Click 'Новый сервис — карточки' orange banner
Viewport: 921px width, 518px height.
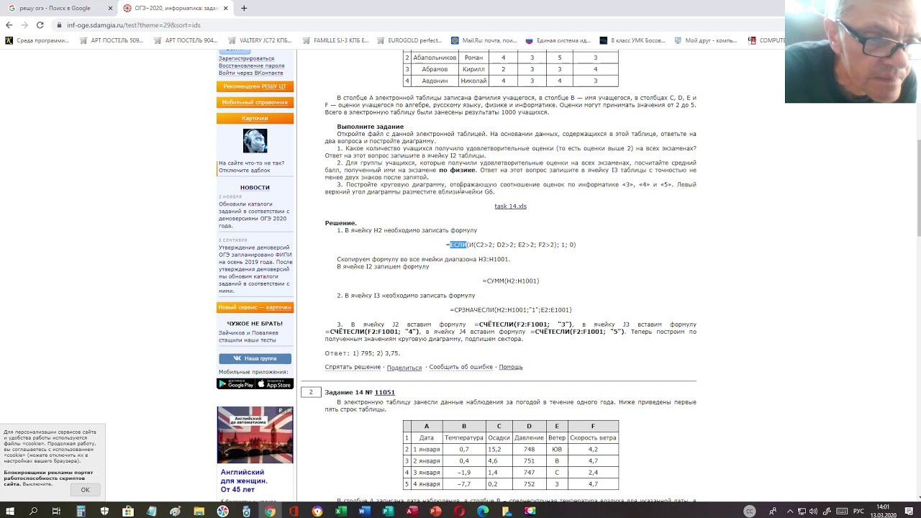255,307
